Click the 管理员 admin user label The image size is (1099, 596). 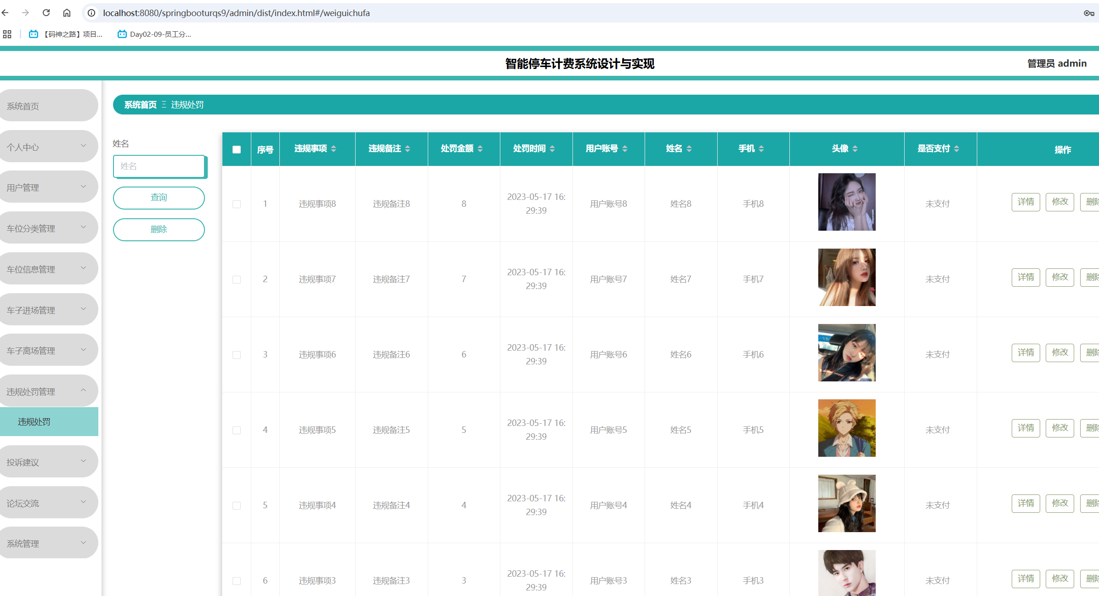coord(1057,63)
